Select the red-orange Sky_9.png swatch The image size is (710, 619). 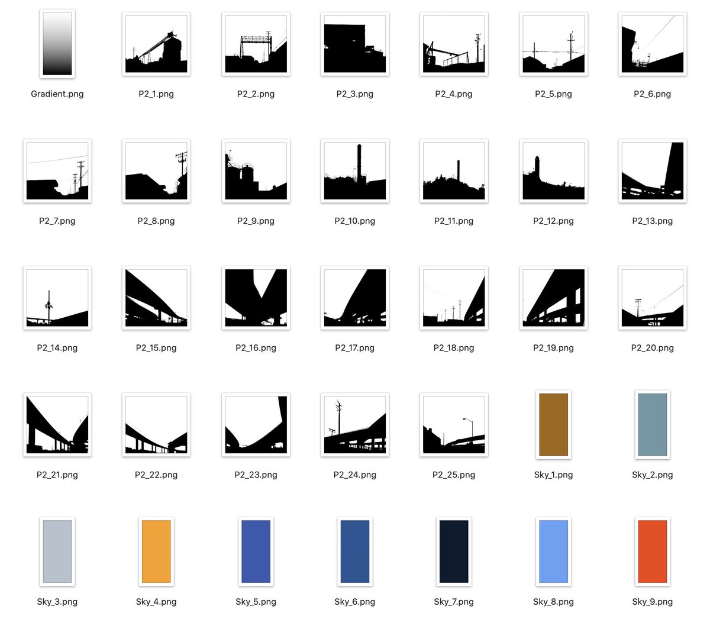[653, 552]
